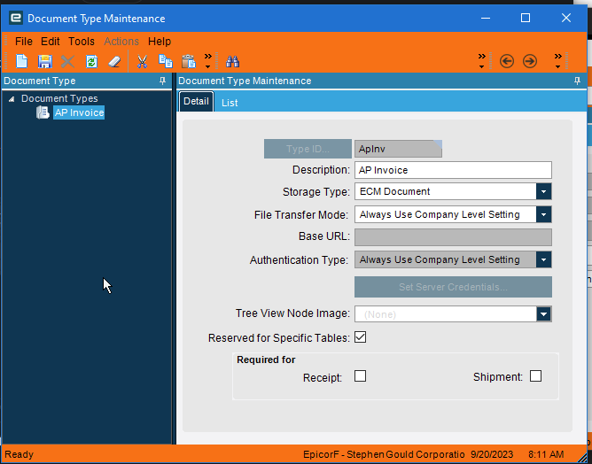This screenshot has width=592, height=464.
Task: Minimize the Document Type Maintenance window
Action: [486, 18]
